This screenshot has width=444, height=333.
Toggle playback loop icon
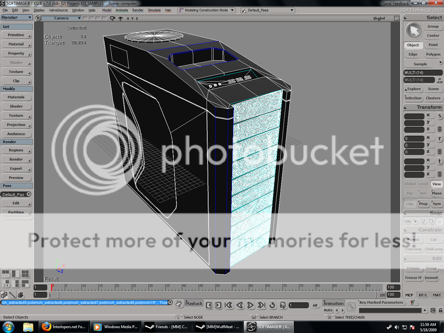272,305
